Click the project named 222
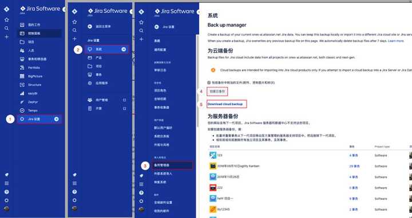This screenshot has width=412, height=218. (220, 188)
